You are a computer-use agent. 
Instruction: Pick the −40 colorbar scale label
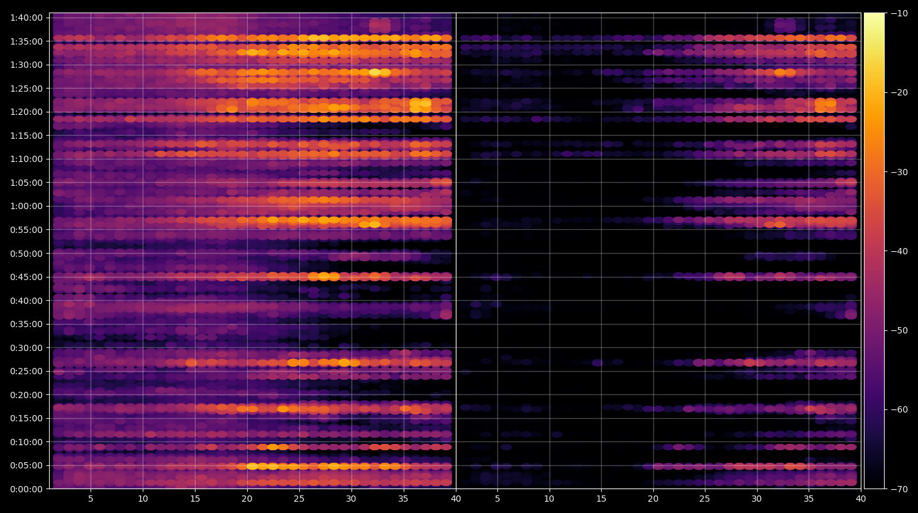(x=900, y=251)
